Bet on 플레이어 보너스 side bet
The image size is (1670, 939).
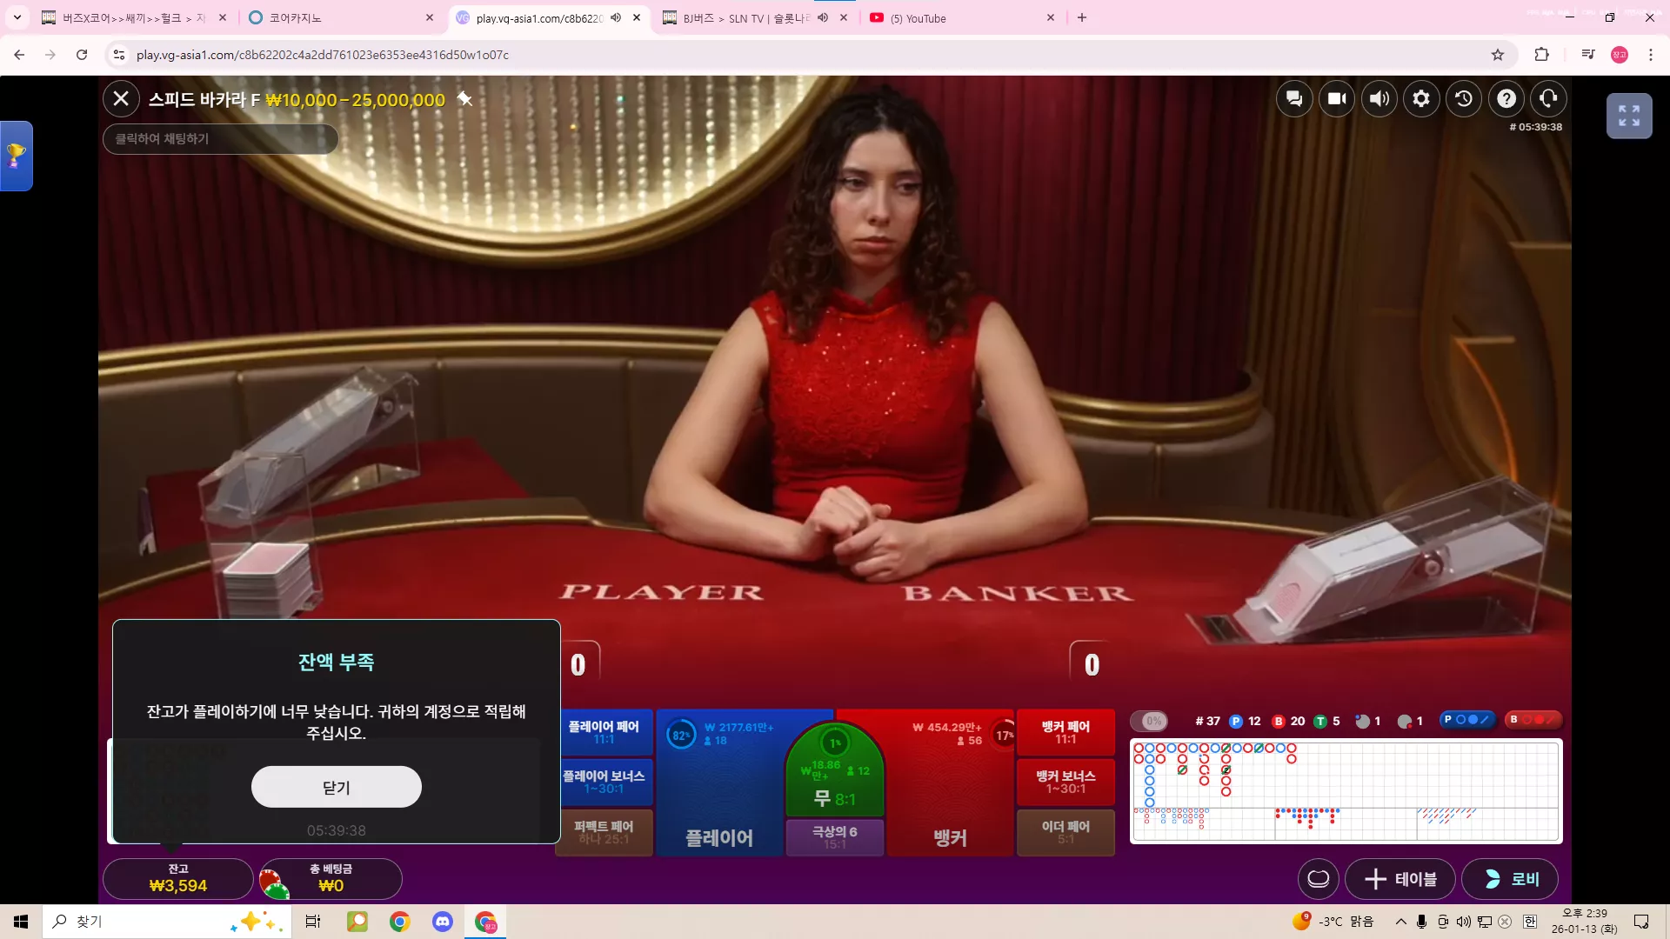604,782
